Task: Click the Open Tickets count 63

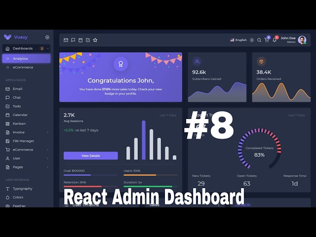Action: [x=247, y=184]
